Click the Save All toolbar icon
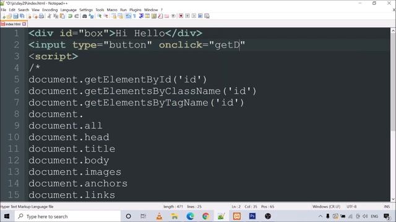The height and width of the screenshot is (222, 396). tap(22, 16)
